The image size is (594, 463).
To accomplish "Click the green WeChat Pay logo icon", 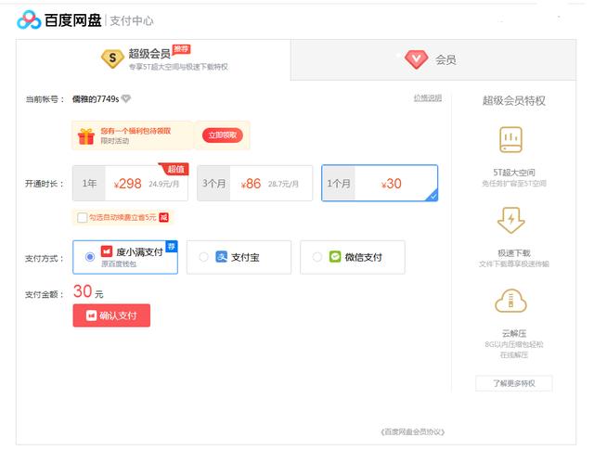I will [x=335, y=257].
